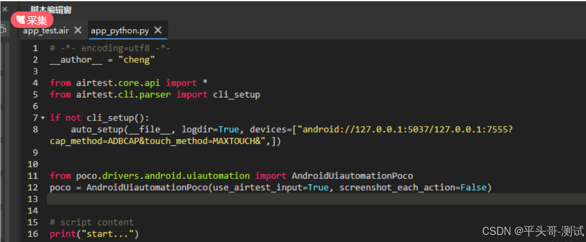Click line number 1 in the gutter
The height and width of the screenshot is (242, 586).
[x=35, y=48]
